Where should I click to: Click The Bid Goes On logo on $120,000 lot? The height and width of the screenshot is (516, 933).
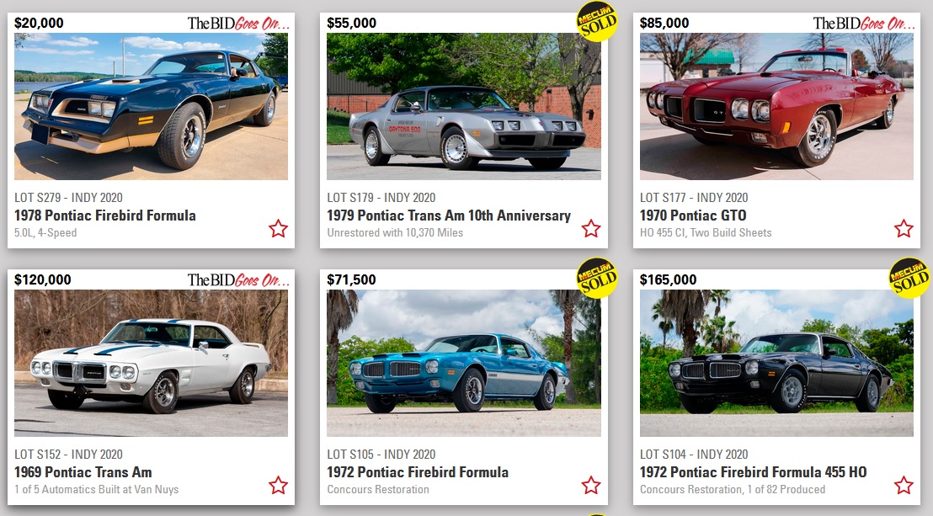pyautogui.click(x=238, y=279)
